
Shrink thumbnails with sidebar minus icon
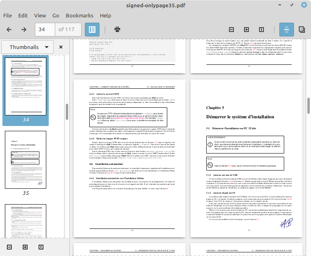9,247
